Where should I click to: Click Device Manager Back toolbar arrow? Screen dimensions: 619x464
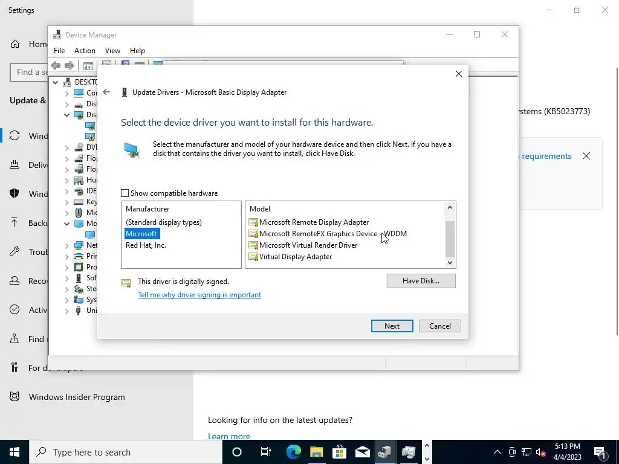(56, 65)
